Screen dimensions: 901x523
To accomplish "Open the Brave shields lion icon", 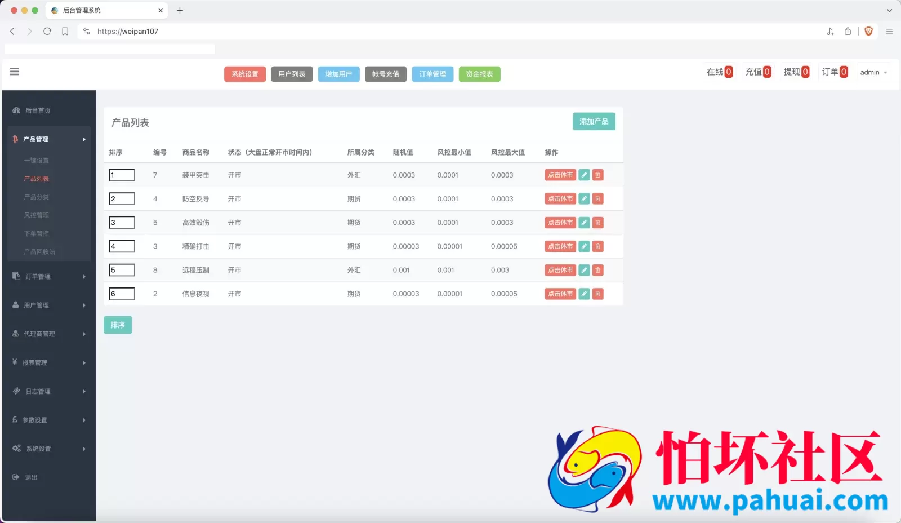I will click(868, 32).
